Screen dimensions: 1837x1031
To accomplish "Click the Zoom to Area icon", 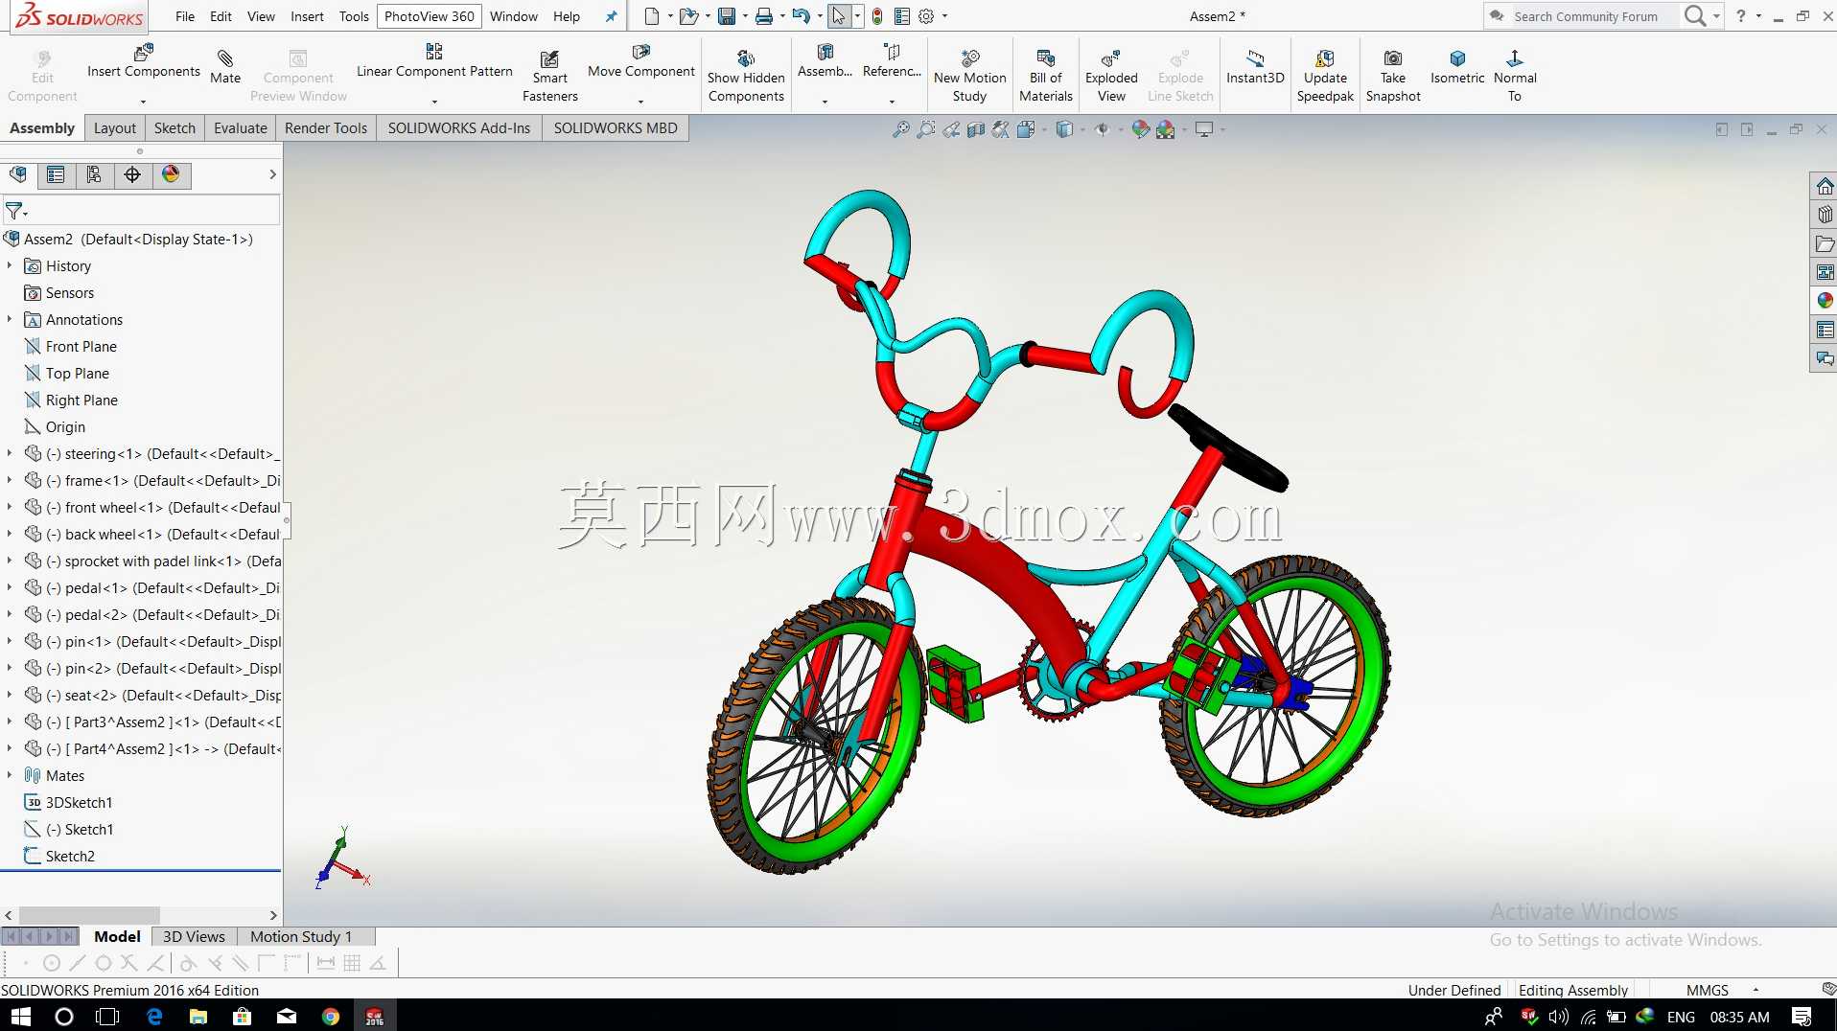I will pyautogui.click(x=926, y=129).
